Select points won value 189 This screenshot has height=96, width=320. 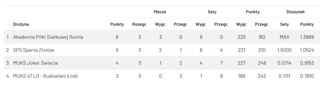242,76
